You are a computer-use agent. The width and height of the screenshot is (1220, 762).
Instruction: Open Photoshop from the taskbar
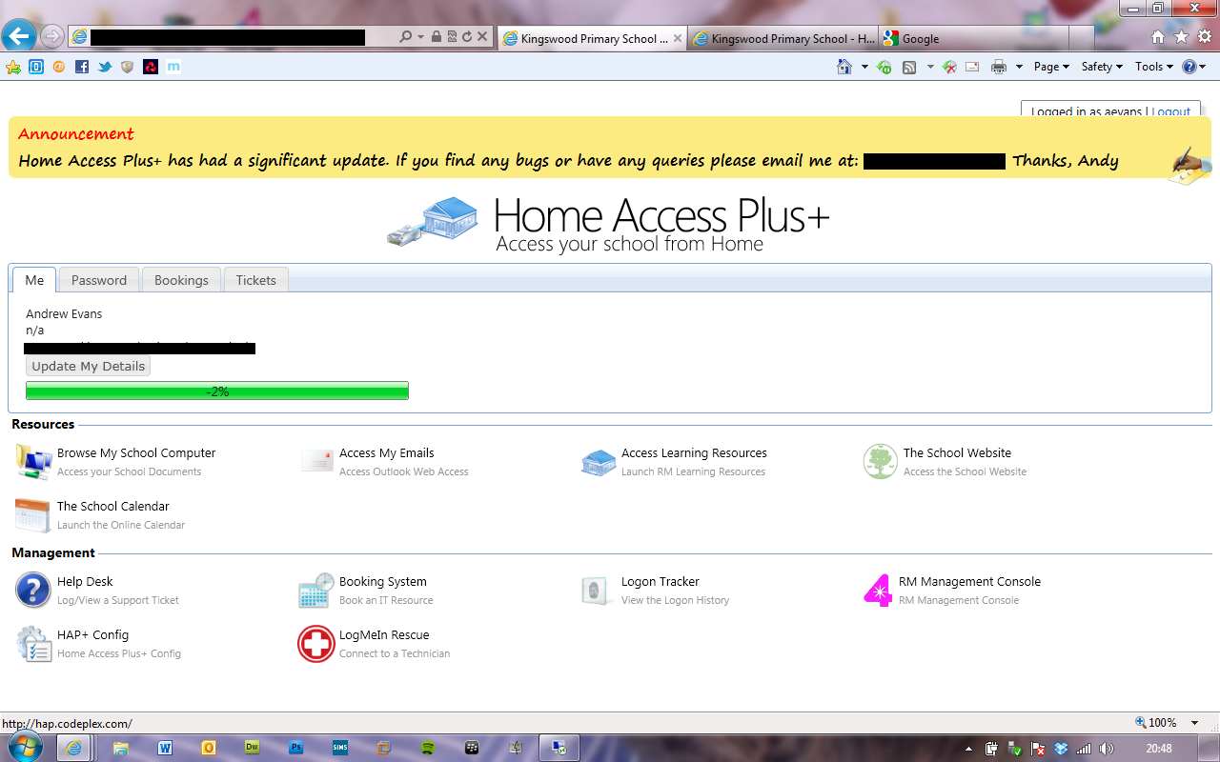pos(295,748)
